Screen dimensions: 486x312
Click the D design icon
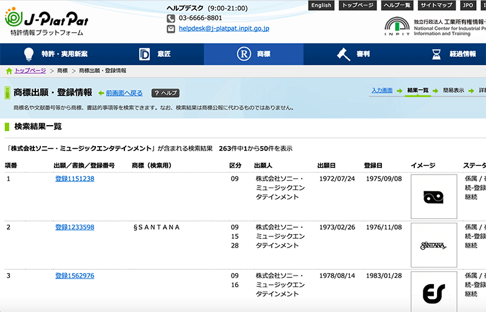coord(144,54)
